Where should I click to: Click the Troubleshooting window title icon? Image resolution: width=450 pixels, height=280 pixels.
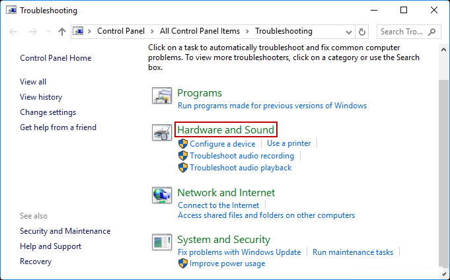click(x=11, y=11)
